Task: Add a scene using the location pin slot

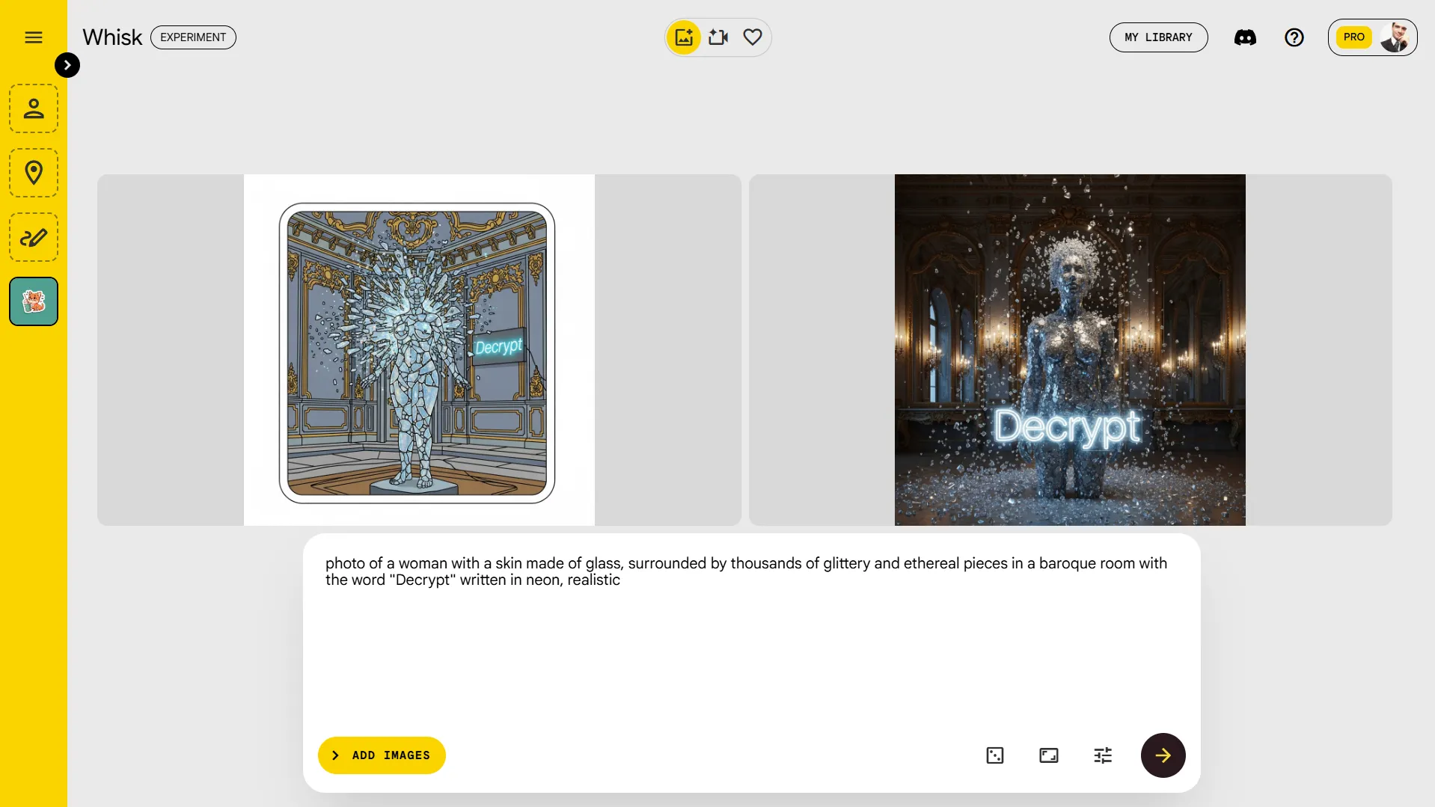Action: pyautogui.click(x=34, y=173)
